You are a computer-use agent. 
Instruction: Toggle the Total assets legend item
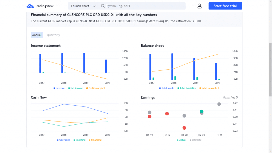point(167,88)
